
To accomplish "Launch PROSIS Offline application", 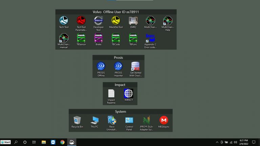I will [x=101, y=66].
